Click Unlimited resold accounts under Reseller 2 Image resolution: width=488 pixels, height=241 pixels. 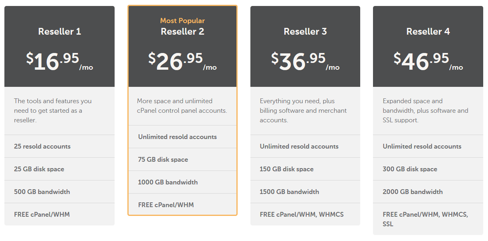pos(182,137)
